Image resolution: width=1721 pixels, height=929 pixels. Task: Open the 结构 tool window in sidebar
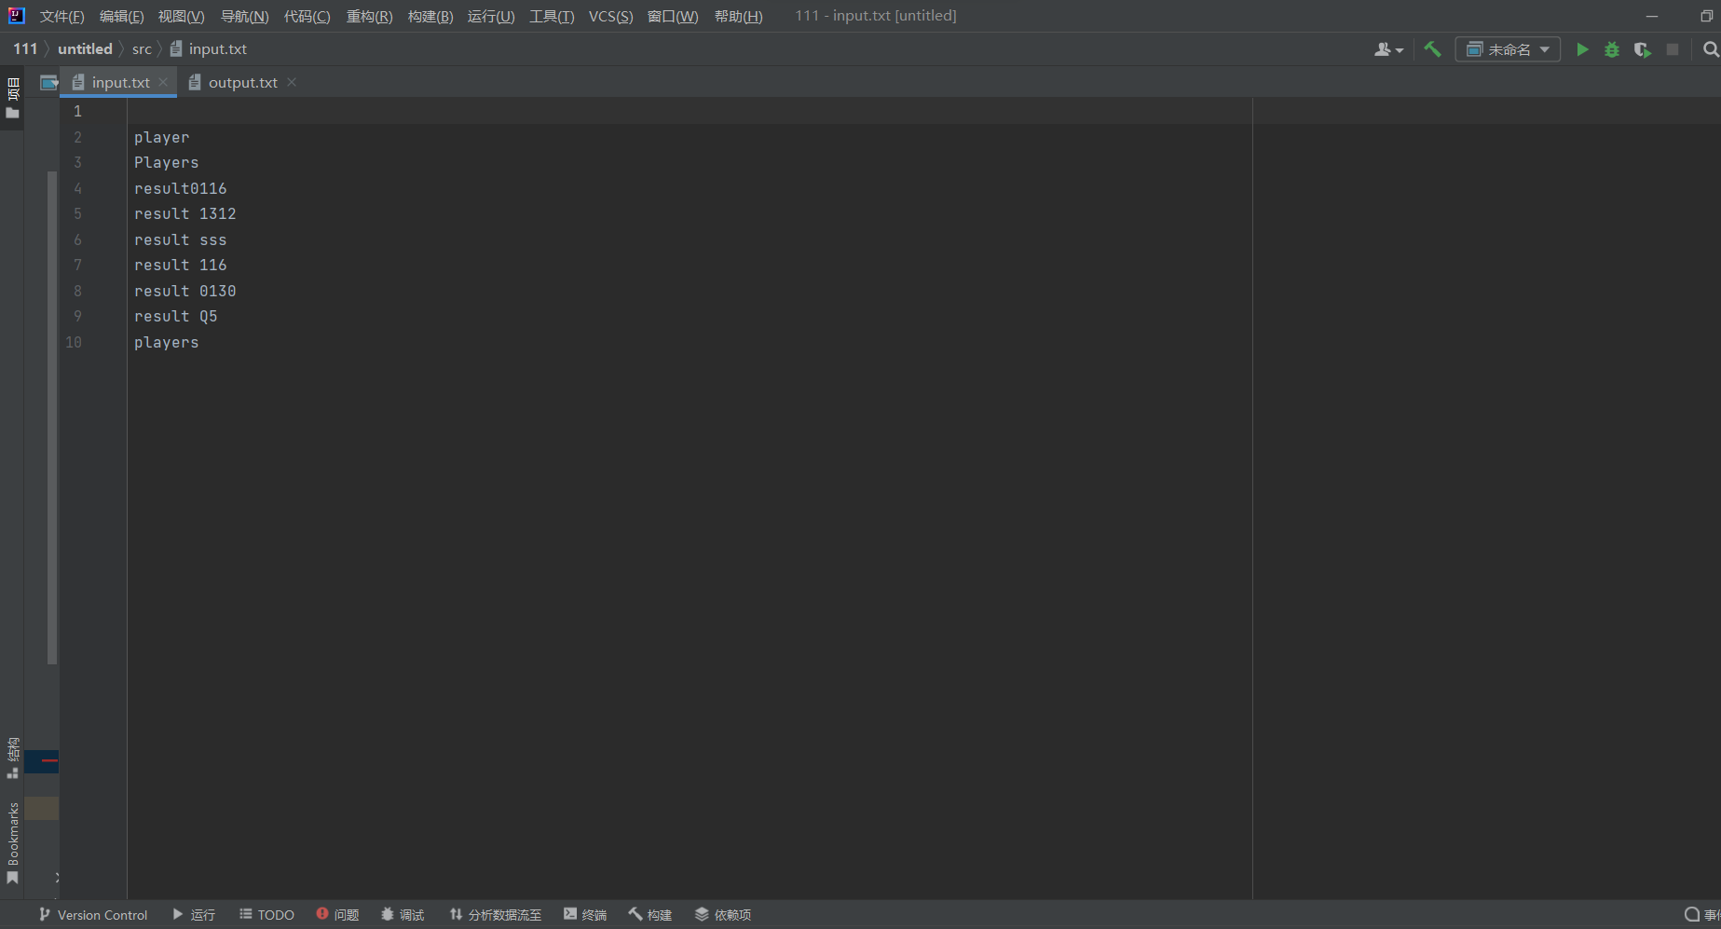[x=12, y=758]
